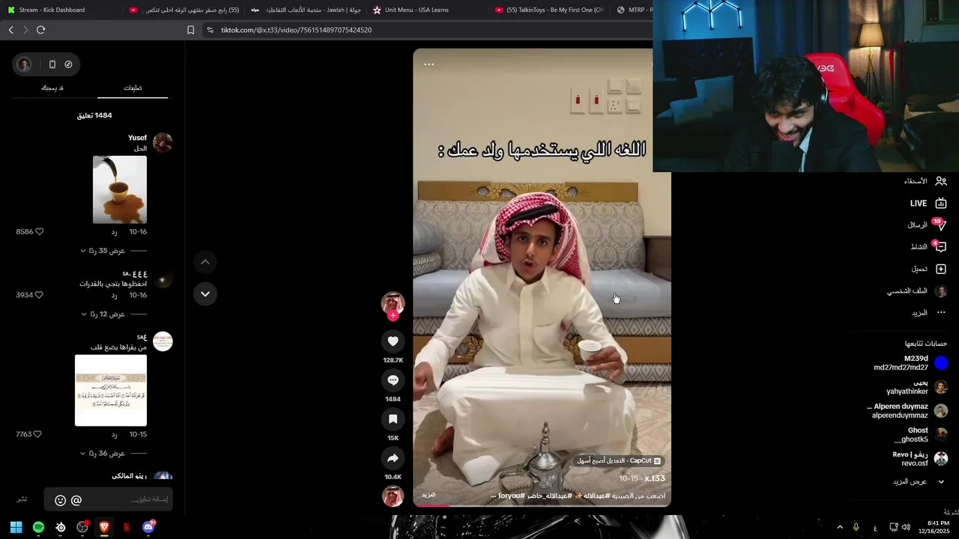Open Quran page image in comment
959x539 pixels.
point(111,391)
